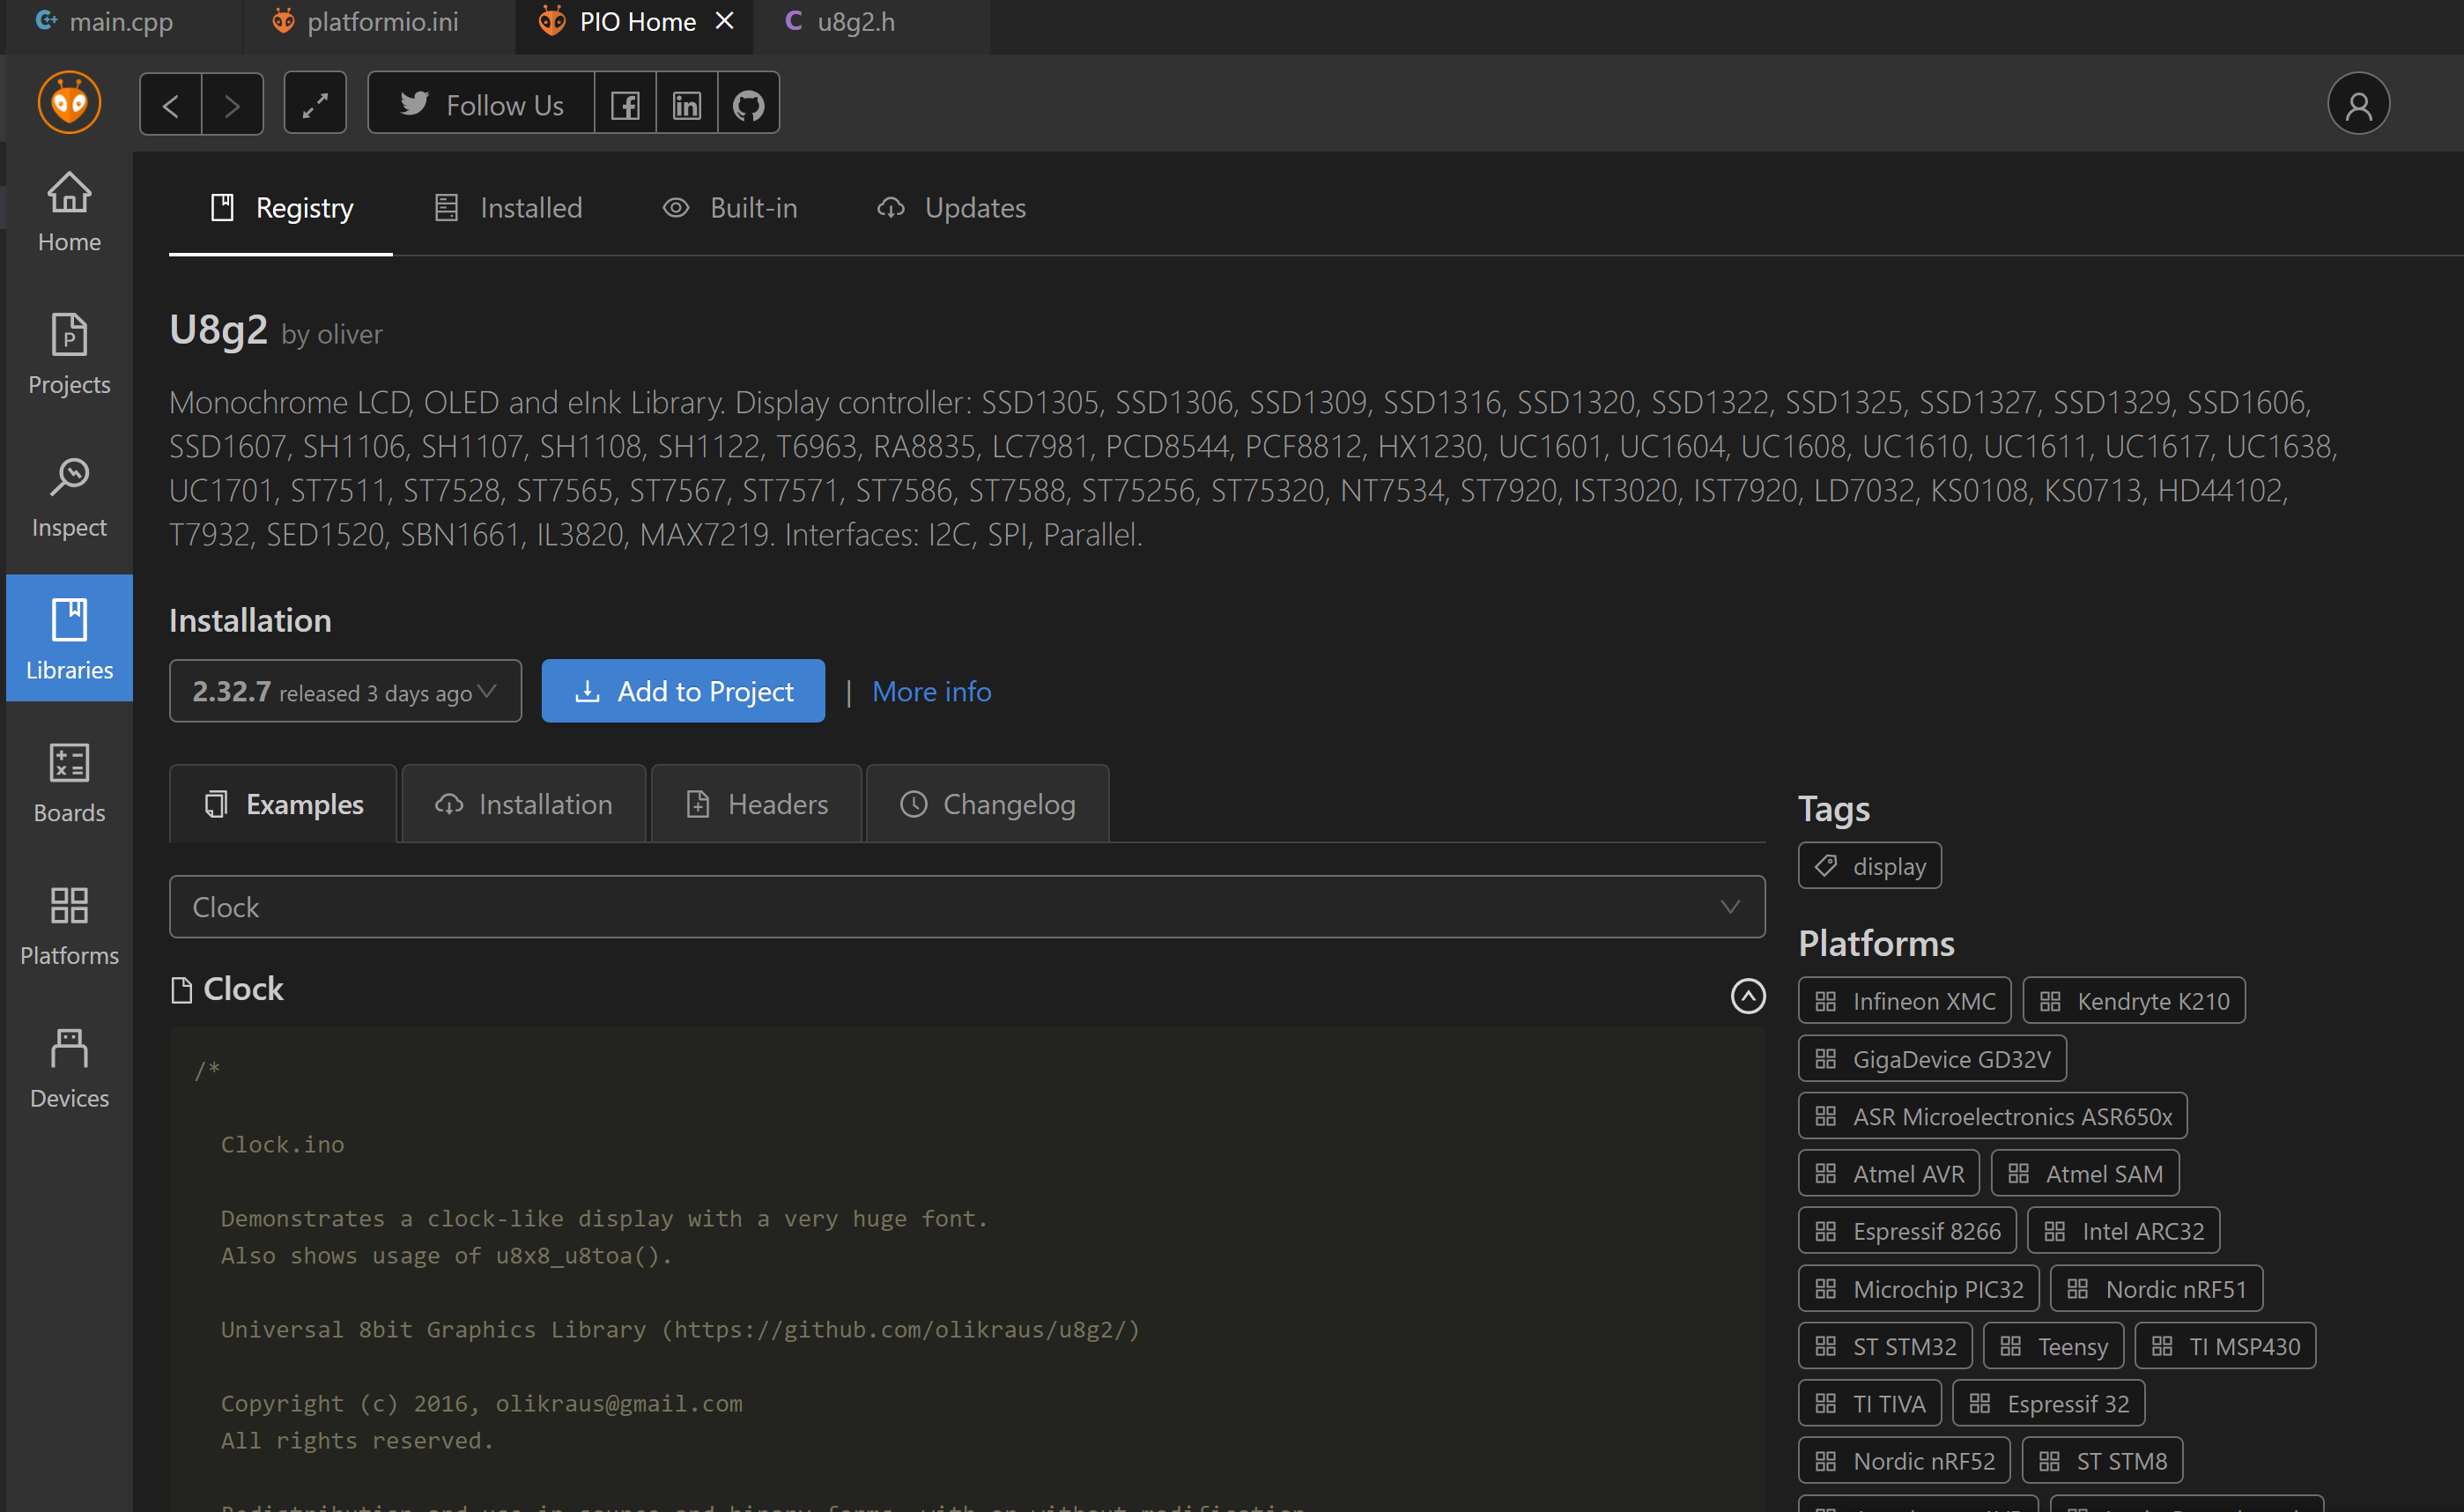The image size is (2464, 1512).
Task: Click the display tag
Action: click(1869, 866)
